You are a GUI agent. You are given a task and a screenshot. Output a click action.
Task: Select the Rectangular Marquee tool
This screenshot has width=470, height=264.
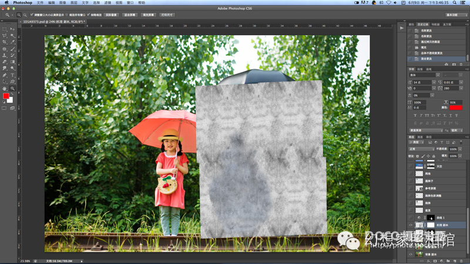point(5,29)
